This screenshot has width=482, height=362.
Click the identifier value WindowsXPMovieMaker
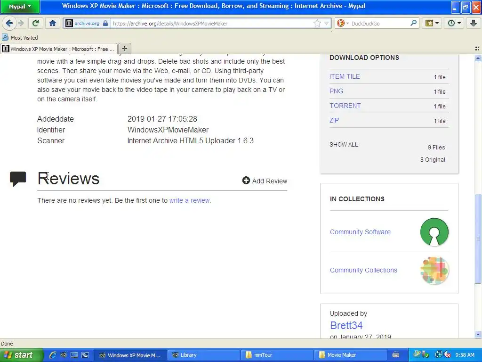pos(168,130)
